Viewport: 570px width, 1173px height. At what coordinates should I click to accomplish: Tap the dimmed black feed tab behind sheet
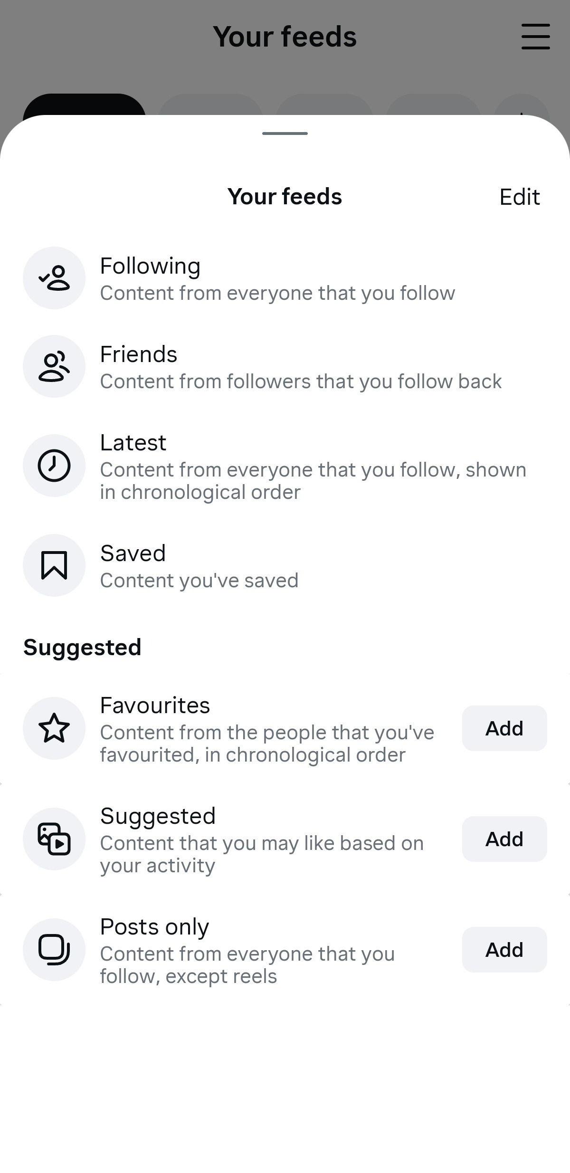84,105
